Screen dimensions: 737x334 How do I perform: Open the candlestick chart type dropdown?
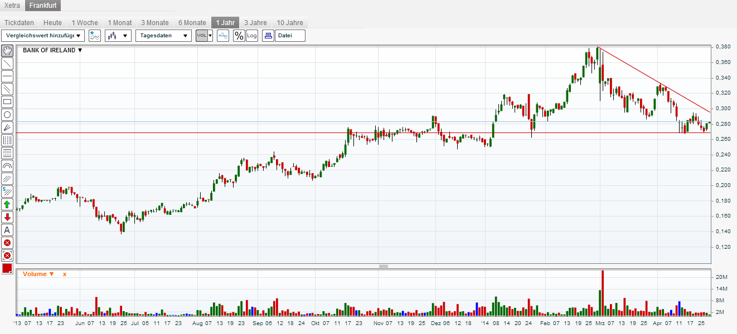pos(118,36)
